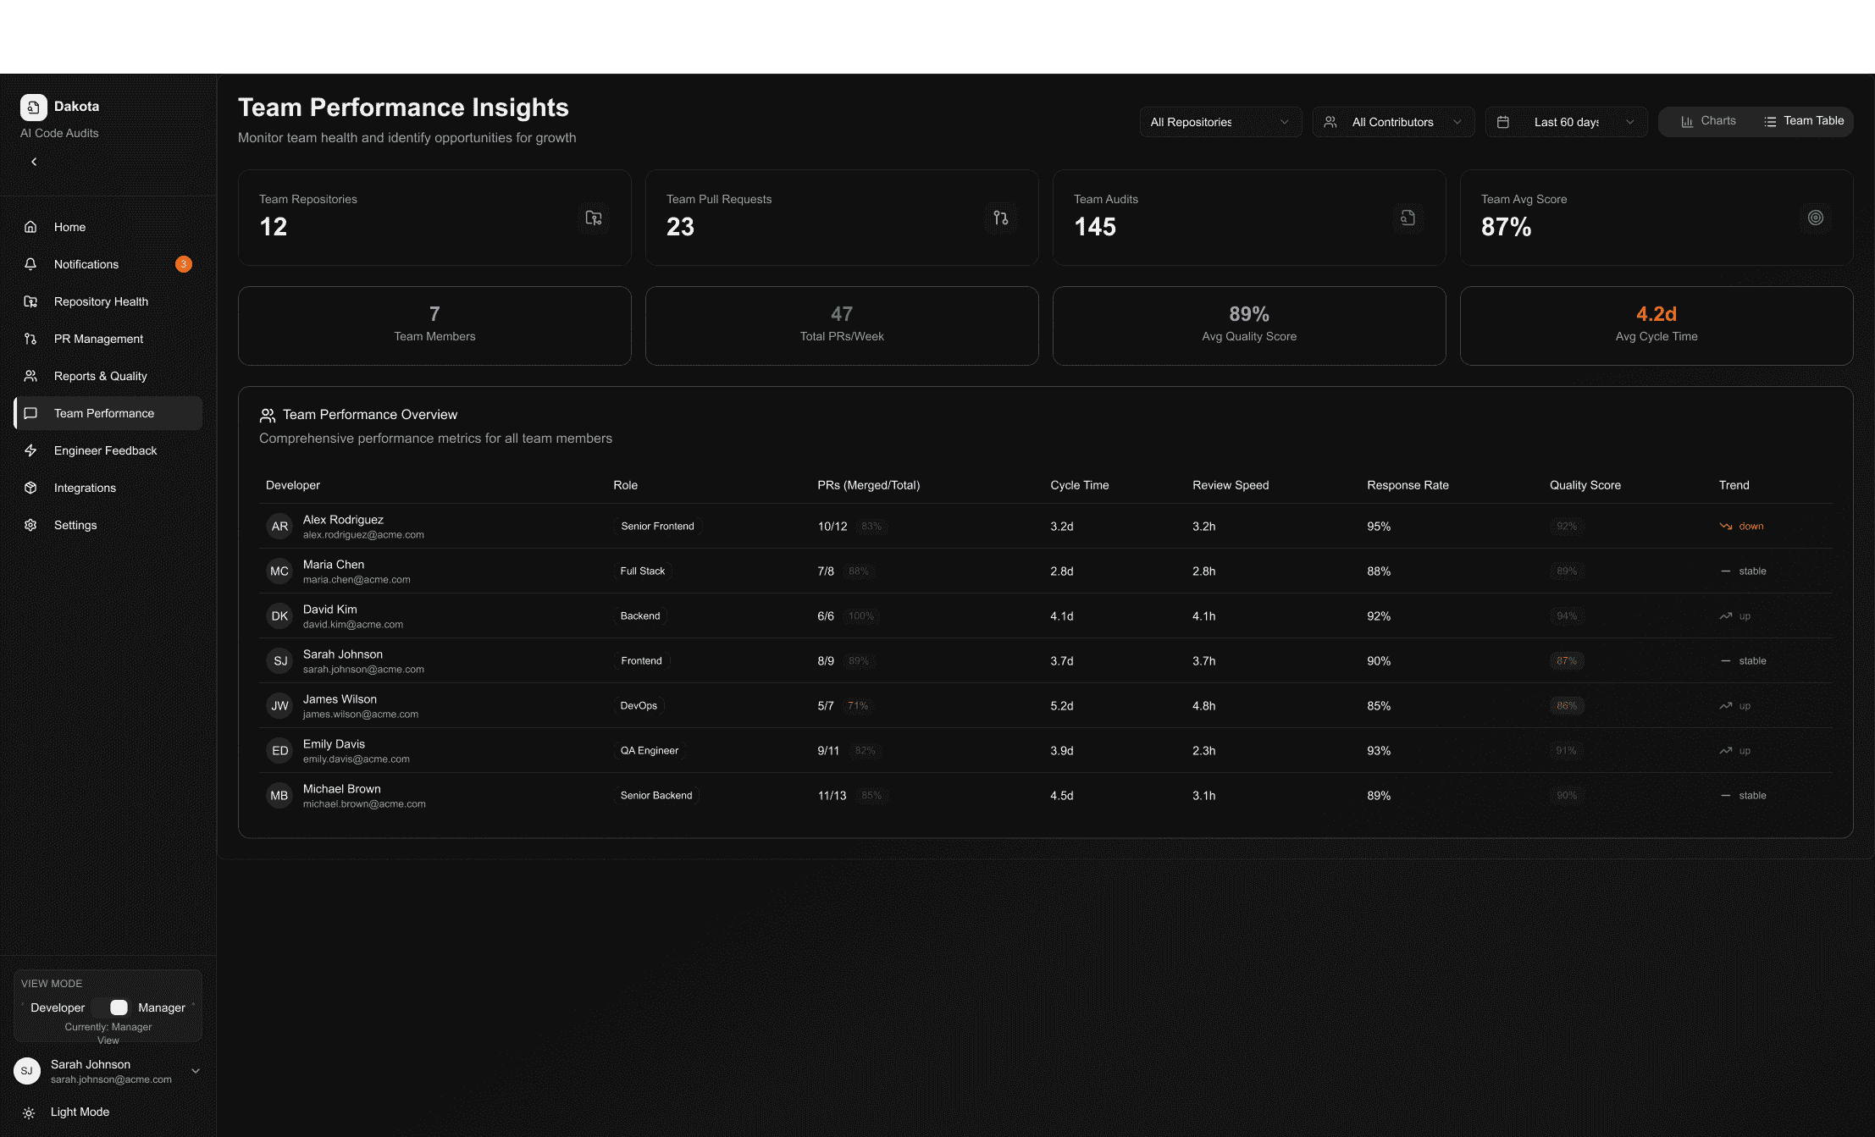Click the Settings gear icon
Screen dimensions: 1875x1137
[30, 525]
